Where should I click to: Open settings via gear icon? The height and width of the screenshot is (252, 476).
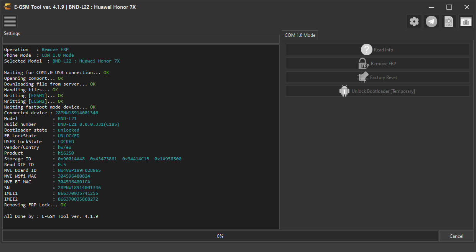click(414, 21)
